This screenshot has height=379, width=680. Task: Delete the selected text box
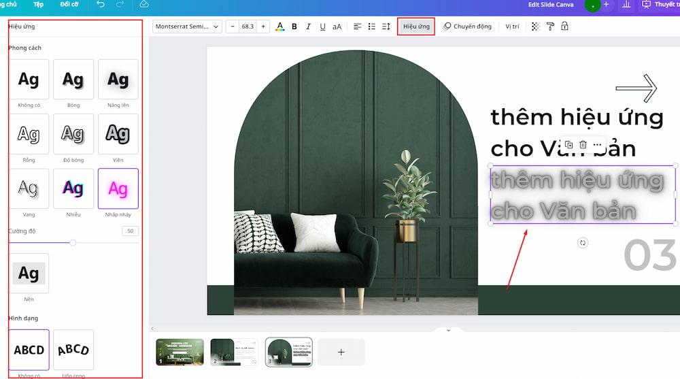click(583, 144)
